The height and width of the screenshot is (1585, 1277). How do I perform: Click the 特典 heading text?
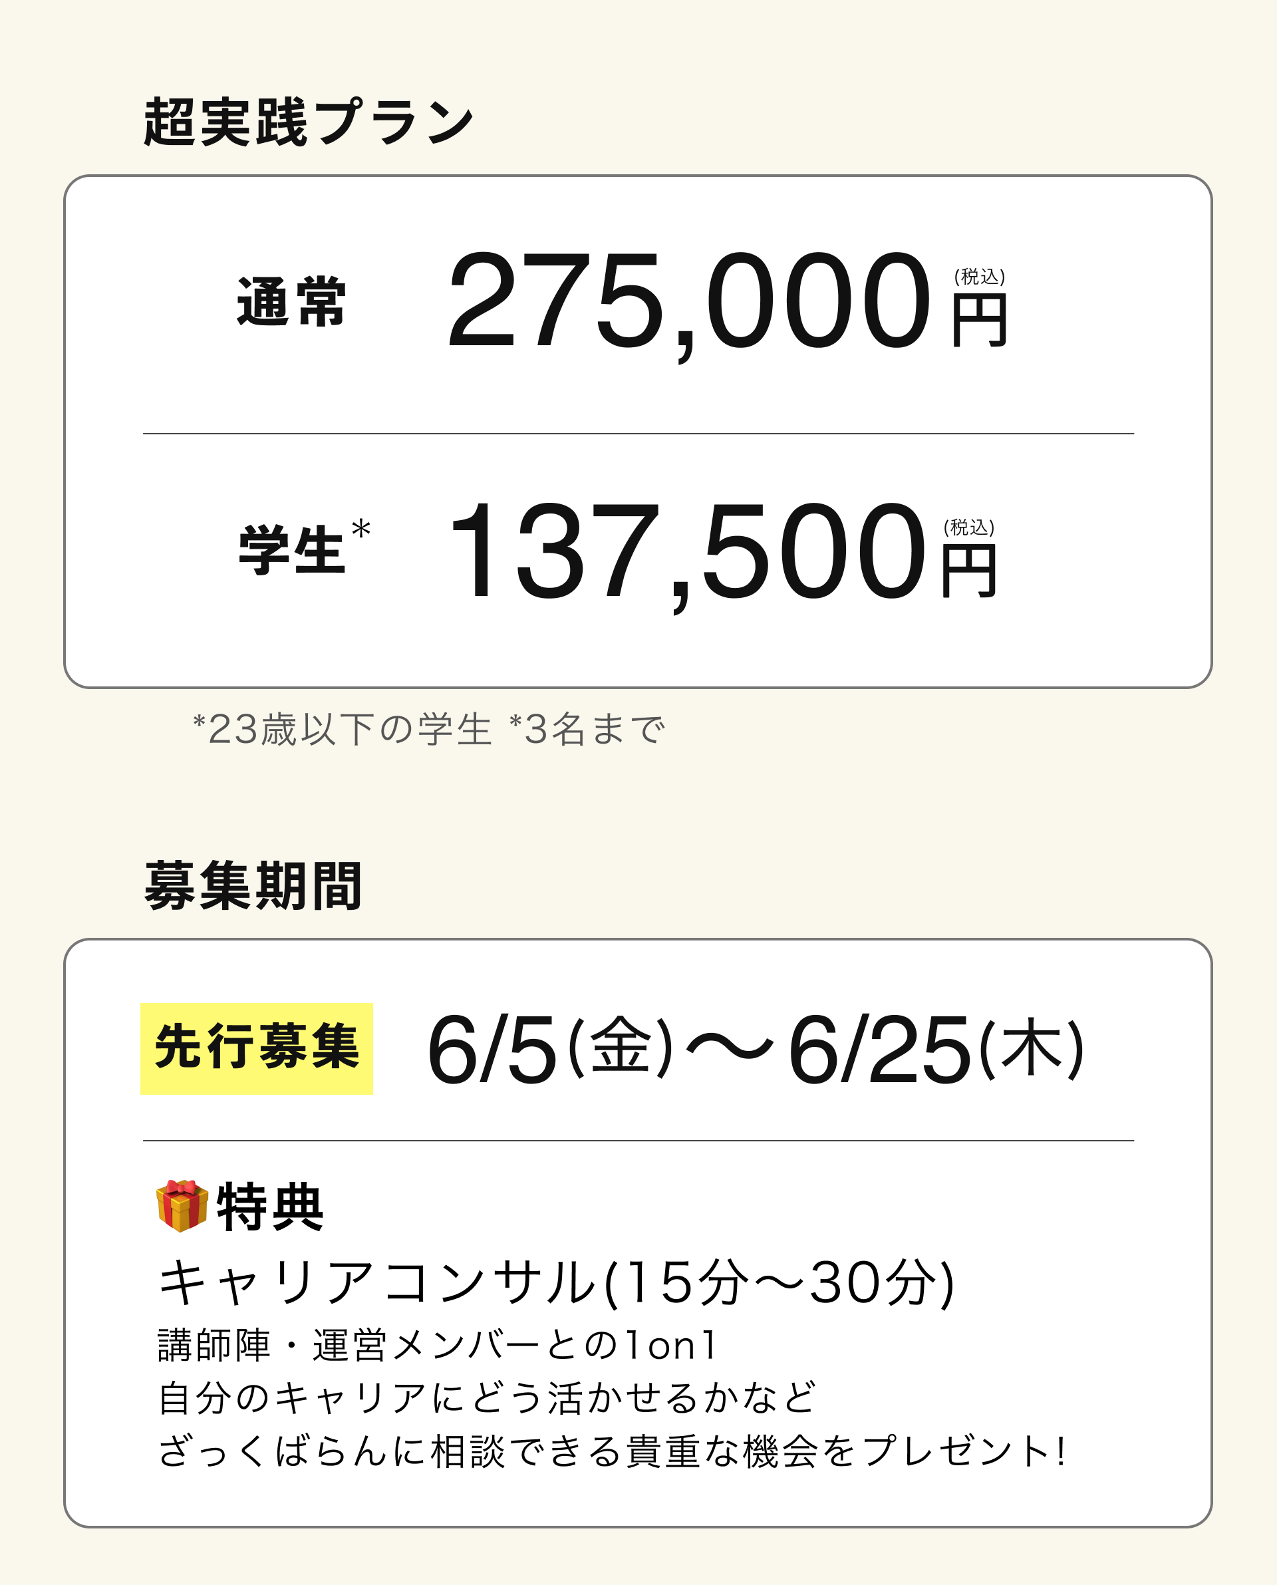270,1207
